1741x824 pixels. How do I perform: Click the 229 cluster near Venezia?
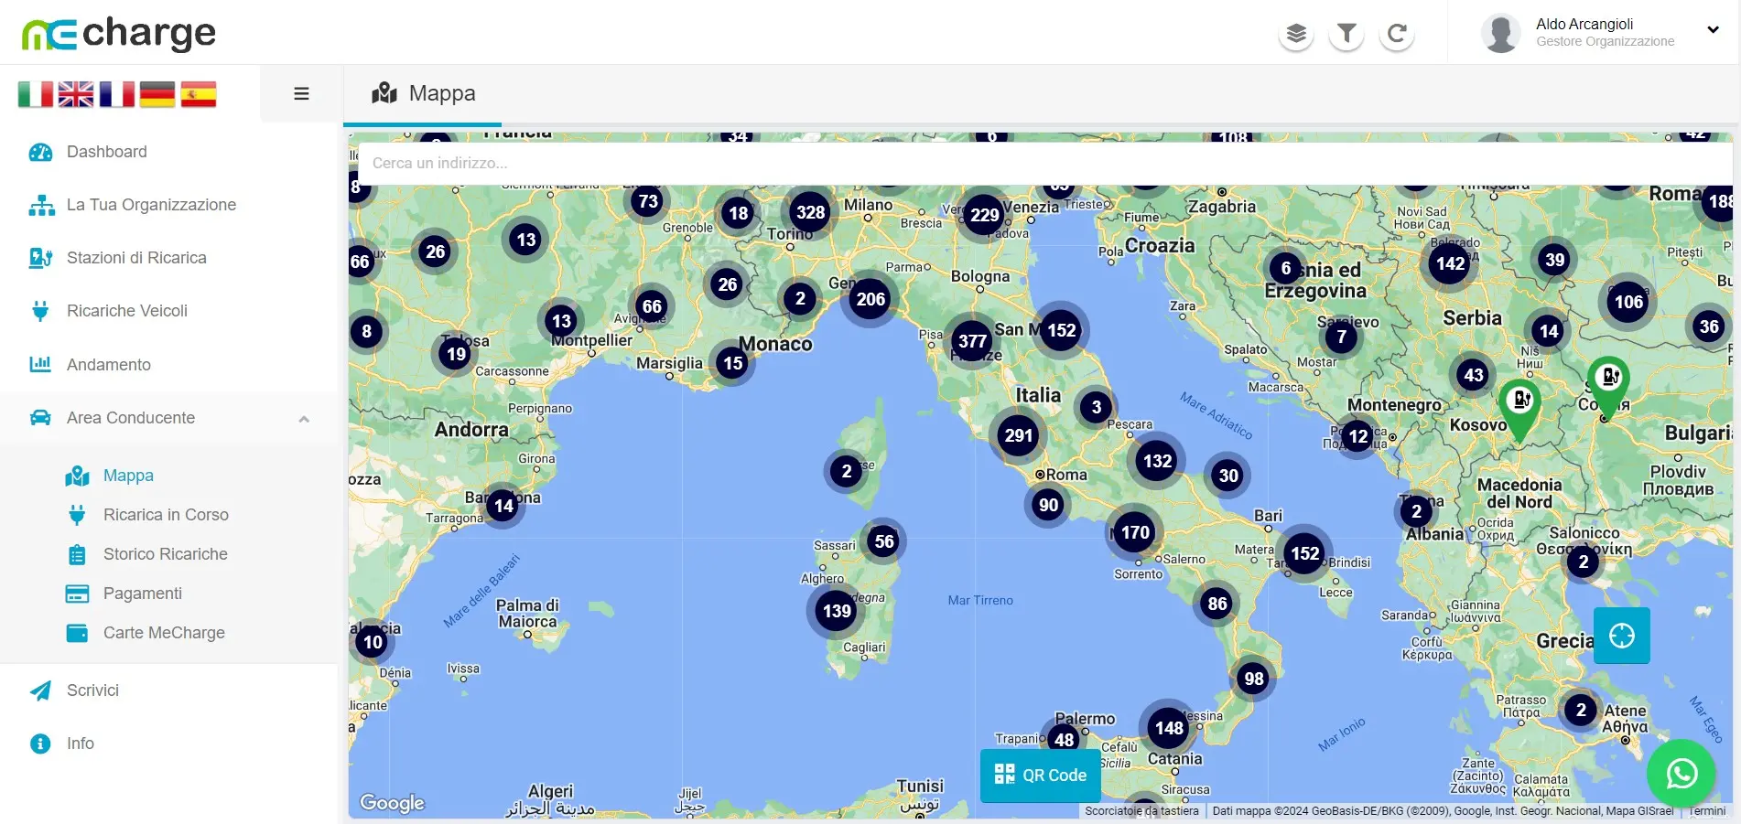pos(984,215)
